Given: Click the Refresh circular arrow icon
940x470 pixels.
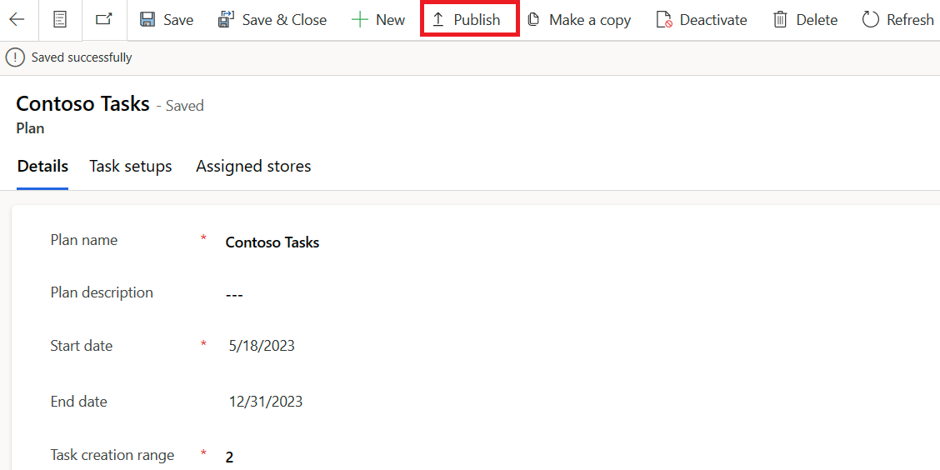Looking at the screenshot, I should (871, 20).
